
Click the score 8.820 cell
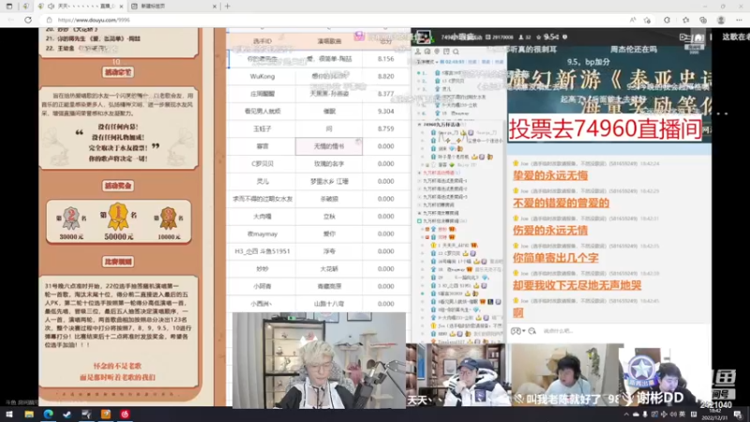coord(385,77)
